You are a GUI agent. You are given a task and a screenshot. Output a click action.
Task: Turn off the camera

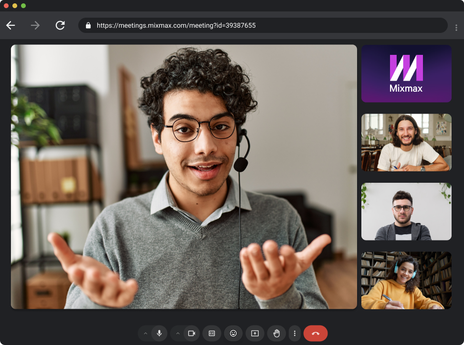tap(191, 333)
